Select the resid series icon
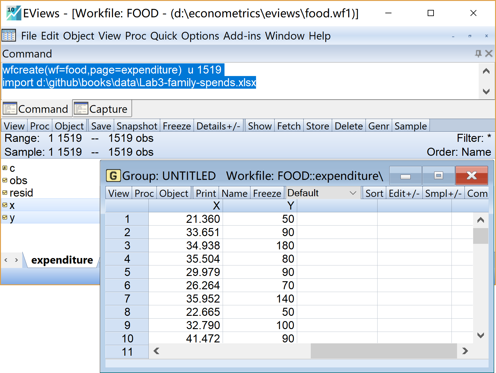Viewport: 496px width, 373px height. coord(5,193)
